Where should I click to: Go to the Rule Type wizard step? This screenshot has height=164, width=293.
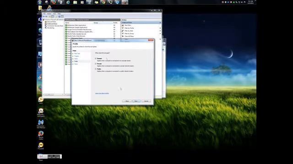[x=77, y=54]
